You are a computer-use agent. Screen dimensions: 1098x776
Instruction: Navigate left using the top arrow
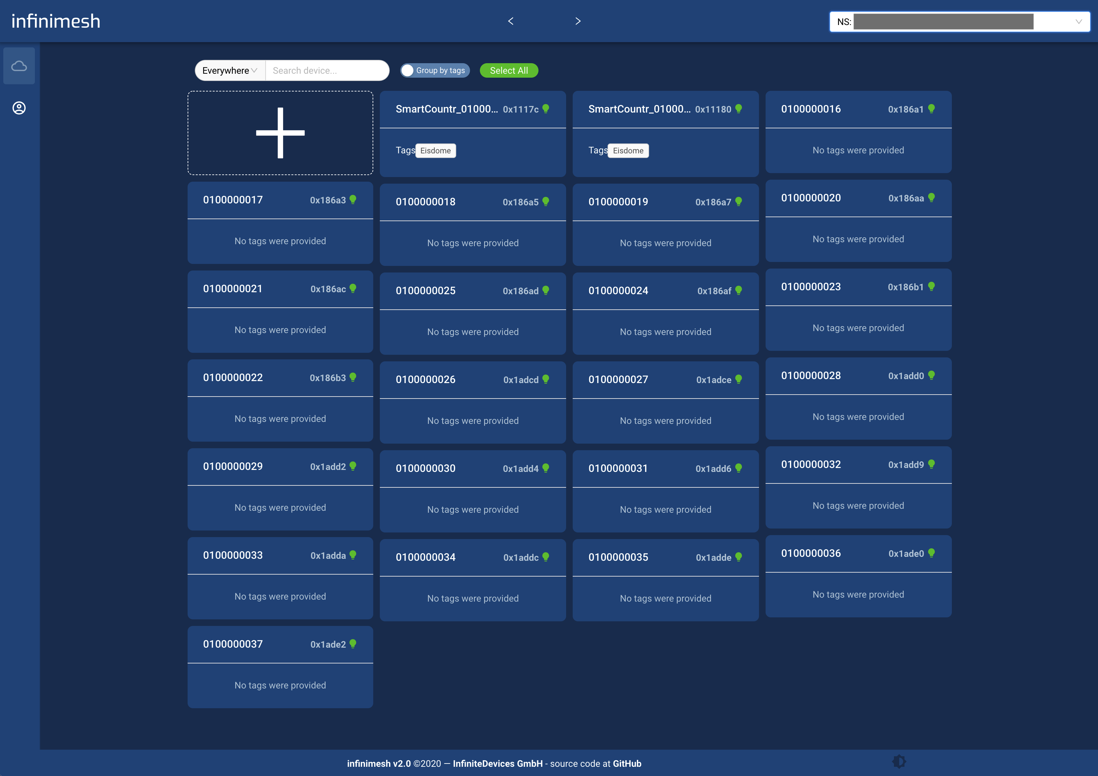[510, 21]
